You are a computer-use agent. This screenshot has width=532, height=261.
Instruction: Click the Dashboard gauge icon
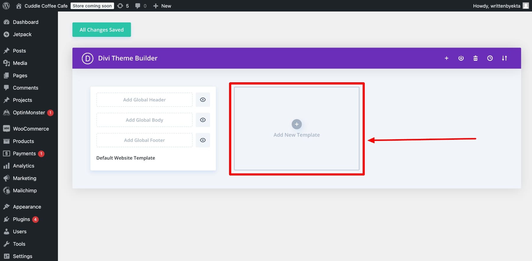(x=7, y=22)
